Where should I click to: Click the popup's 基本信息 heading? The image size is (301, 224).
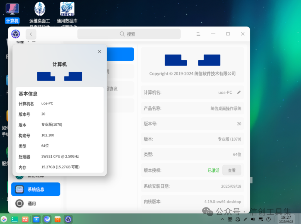pos(28,94)
